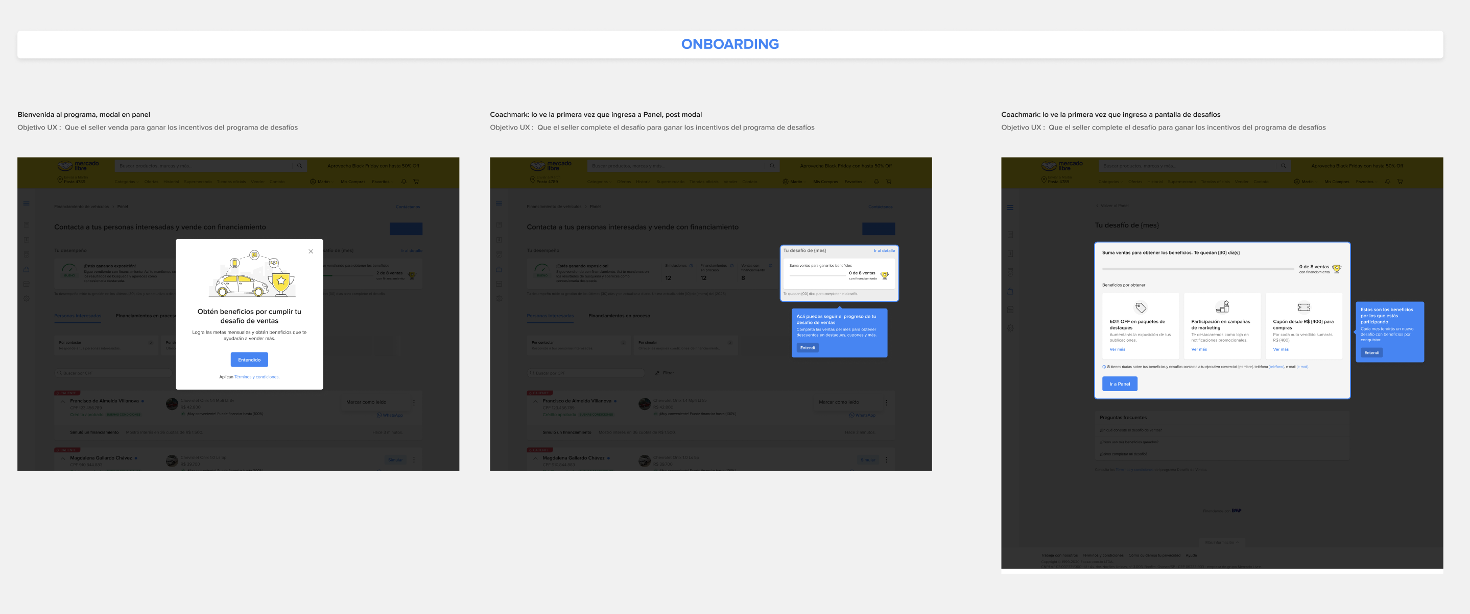Click notification bell icon in first mockup header

(404, 182)
